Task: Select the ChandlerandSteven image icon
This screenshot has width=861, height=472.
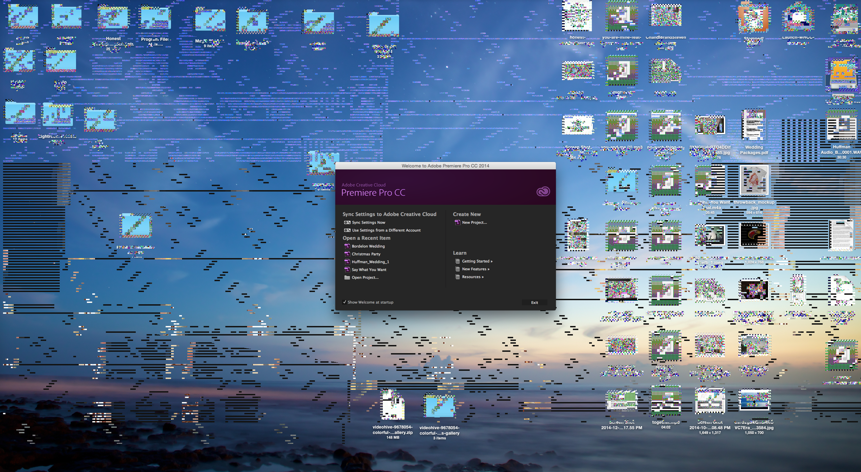Action: 666,15
